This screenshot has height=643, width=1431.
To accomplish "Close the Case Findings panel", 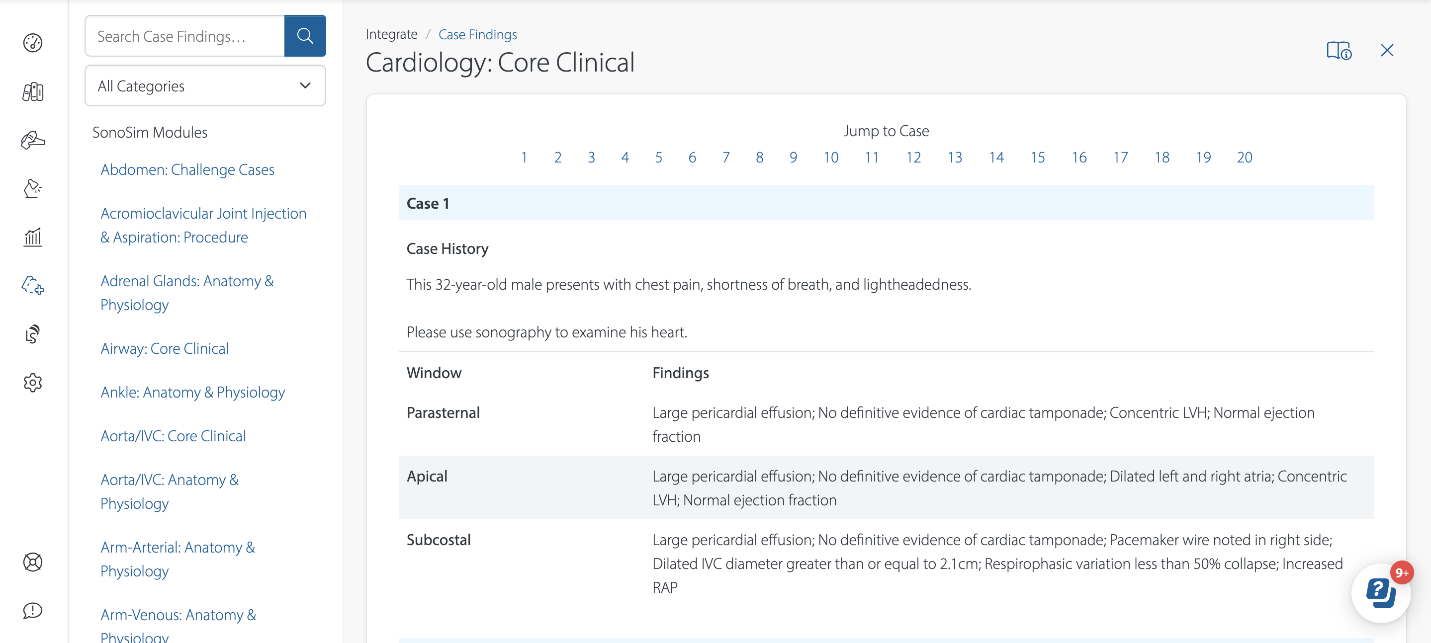I will 1387,51.
